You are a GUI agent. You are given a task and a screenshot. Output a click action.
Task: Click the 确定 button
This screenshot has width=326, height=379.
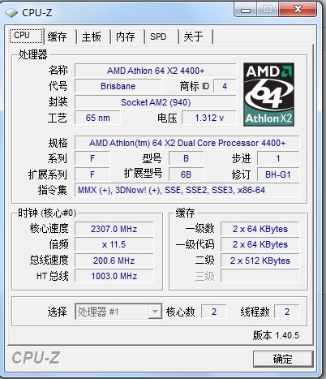tap(283, 359)
